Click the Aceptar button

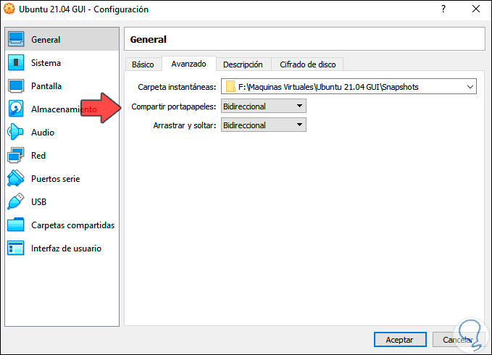[x=400, y=339]
